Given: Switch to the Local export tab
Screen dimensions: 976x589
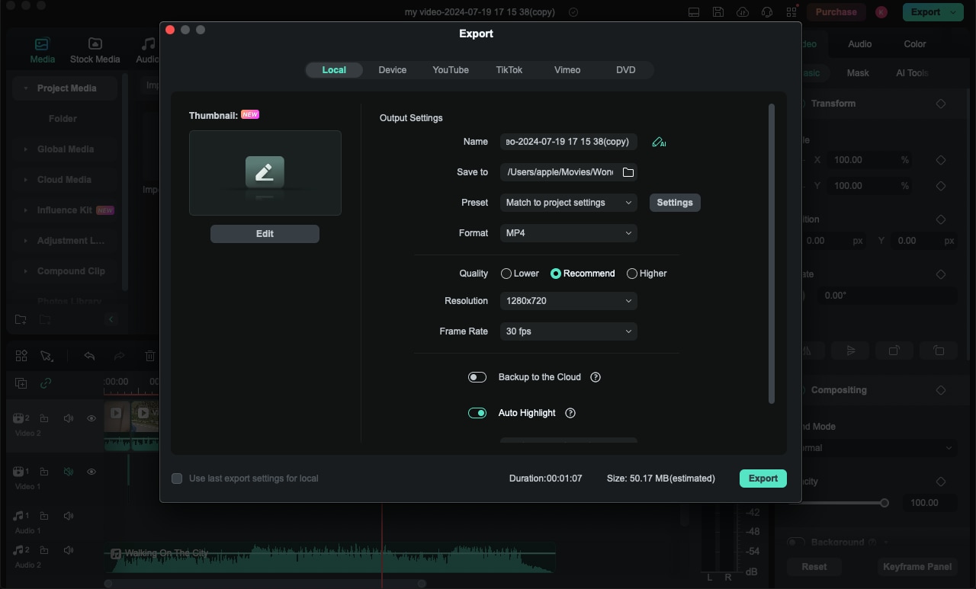Looking at the screenshot, I should [x=334, y=70].
